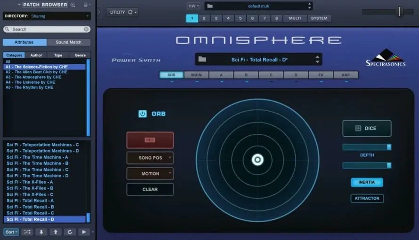This screenshot has height=240, width=419.
Task: Click the audition play button
Action: pyautogui.click(x=84, y=232)
